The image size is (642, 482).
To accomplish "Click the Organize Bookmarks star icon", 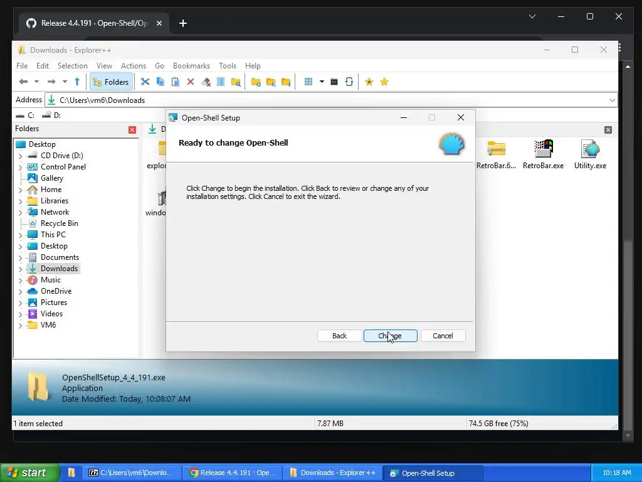I will 384,82.
